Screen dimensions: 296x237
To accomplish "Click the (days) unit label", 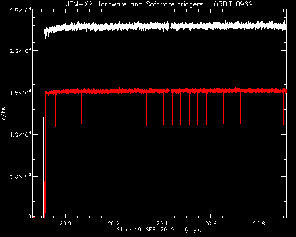I will tap(193, 230).
